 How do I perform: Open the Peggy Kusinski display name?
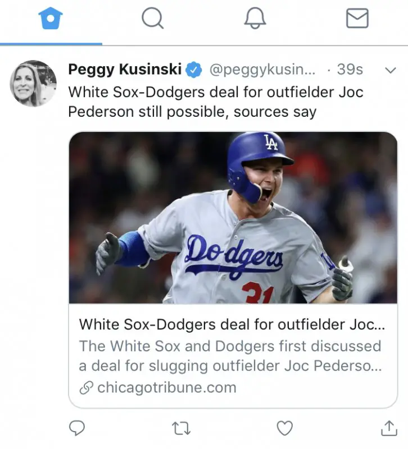[125, 70]
